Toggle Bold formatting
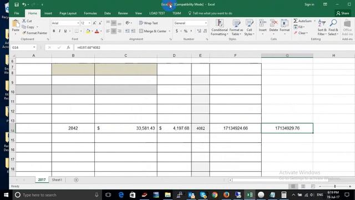355x200 pixels. pos(54,31)
